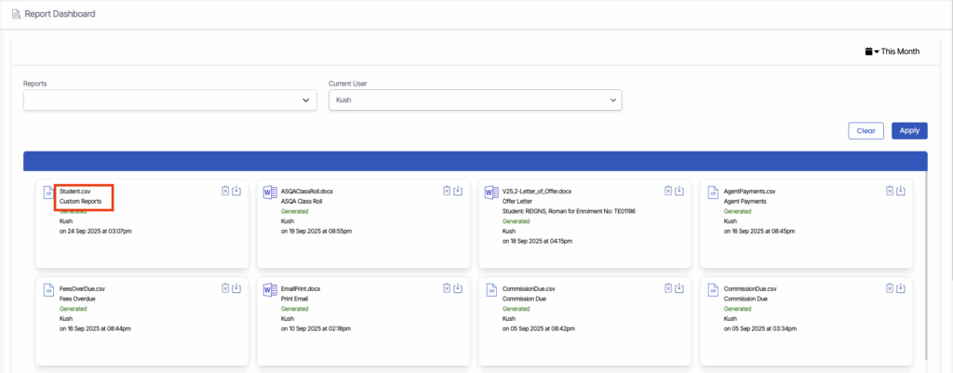This screenshot has width=953, height=373.
Task: Click the Apply button
Action: coord(908,131)
